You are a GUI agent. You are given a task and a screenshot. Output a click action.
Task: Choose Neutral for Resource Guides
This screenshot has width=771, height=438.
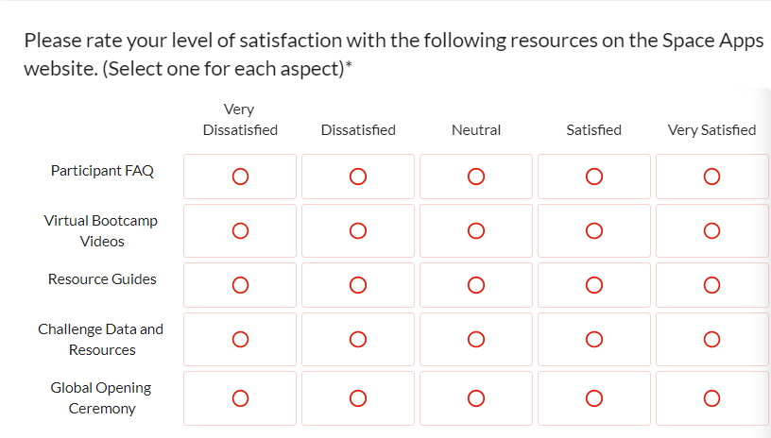(x=475, y=284)
